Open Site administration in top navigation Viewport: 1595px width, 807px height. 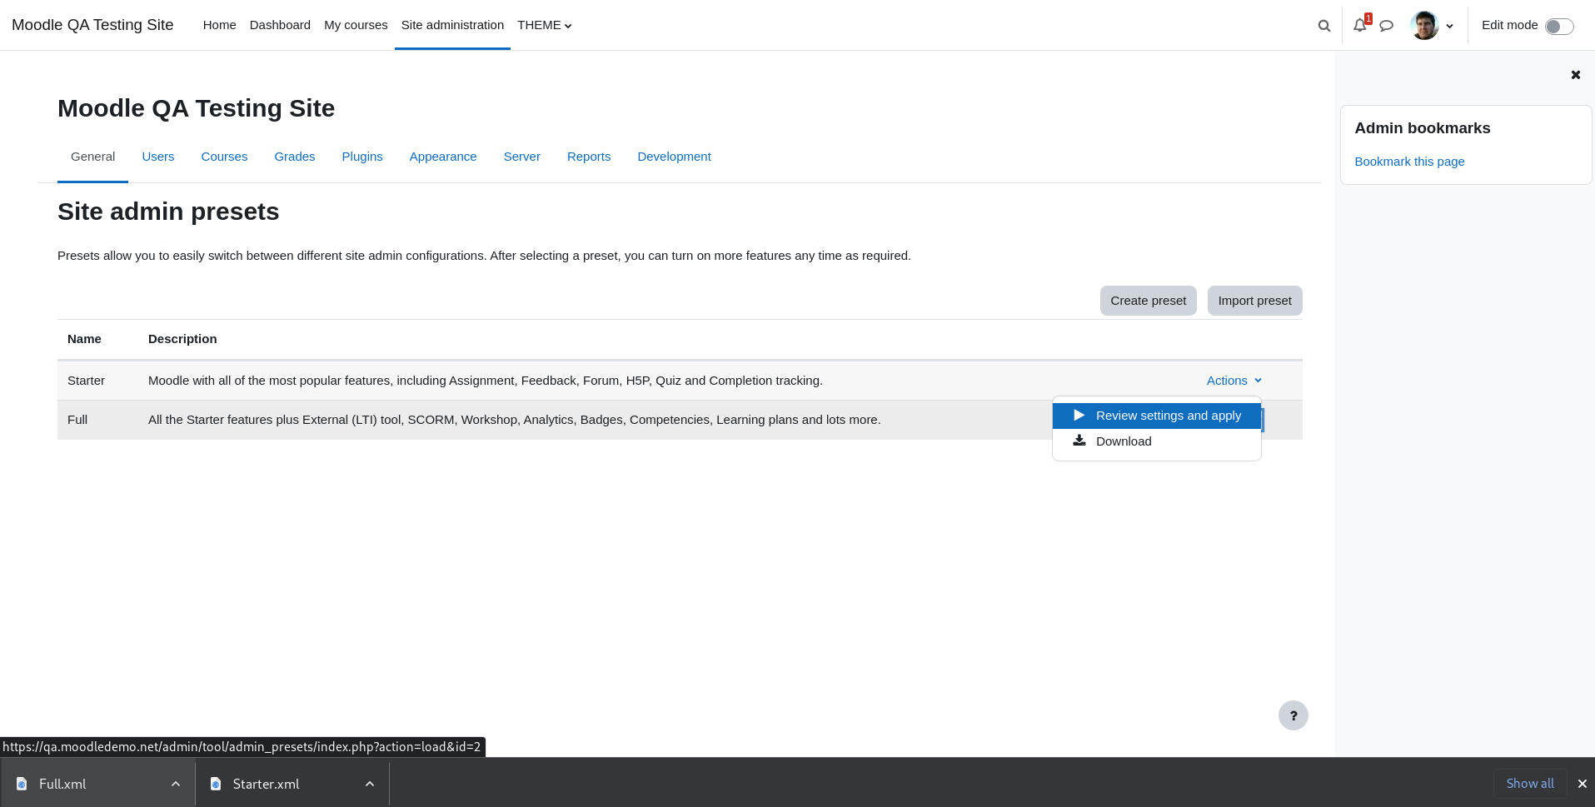[x=452, y=25]
